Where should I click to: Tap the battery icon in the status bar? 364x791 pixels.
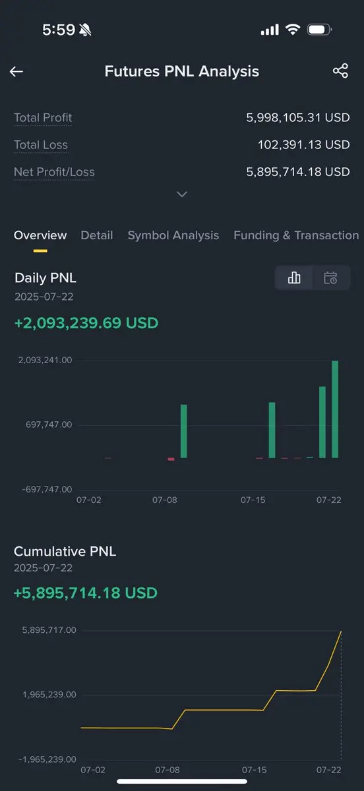click(319, 30)
